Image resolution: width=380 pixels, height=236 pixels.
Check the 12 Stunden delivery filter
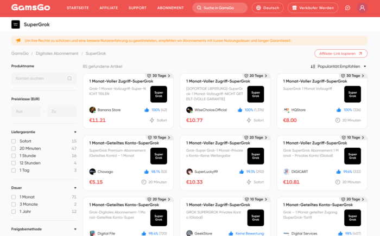pyautogui.click(x=14, y=163)
